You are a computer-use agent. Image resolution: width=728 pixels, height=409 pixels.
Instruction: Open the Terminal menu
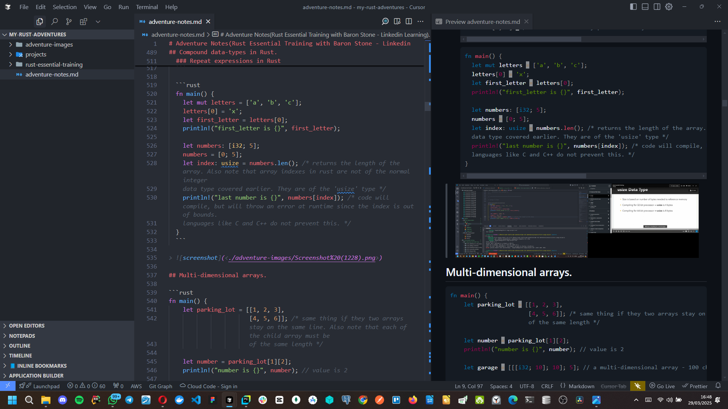click(x=146, y=7)
